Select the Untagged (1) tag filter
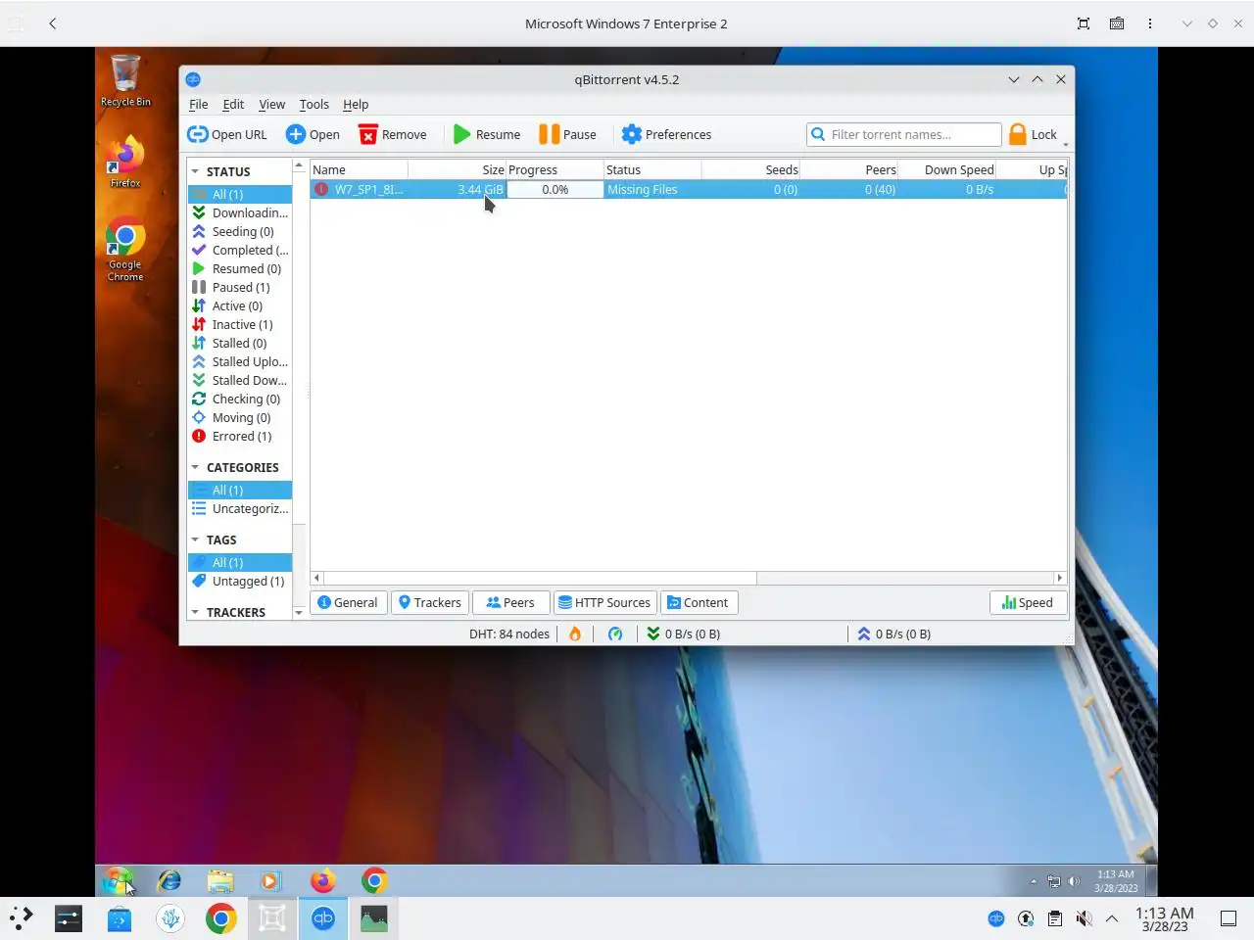This screenshot has height=940, width=1254. [x=240, y=581]
